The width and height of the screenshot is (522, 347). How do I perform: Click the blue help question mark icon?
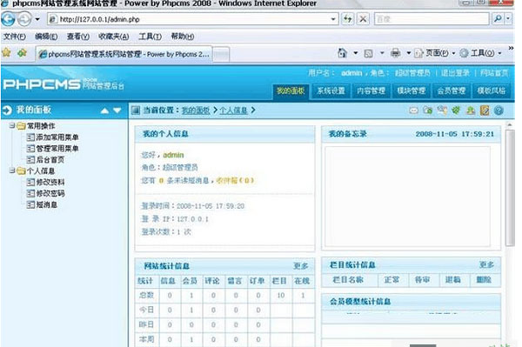[499, 110]
